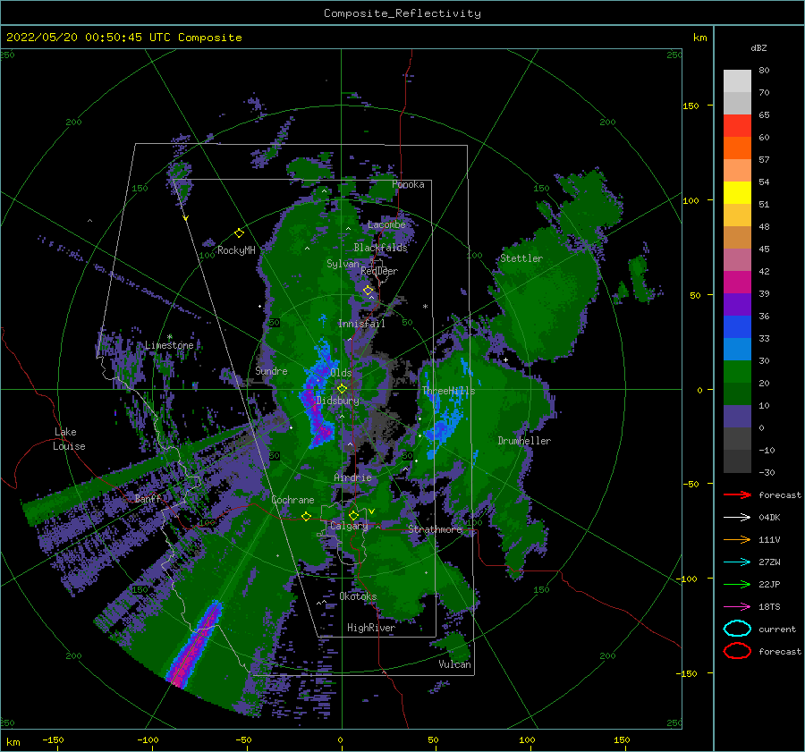
Task: Select the pink 45 dBZ color swatch
Action: [x=737, y=260]
